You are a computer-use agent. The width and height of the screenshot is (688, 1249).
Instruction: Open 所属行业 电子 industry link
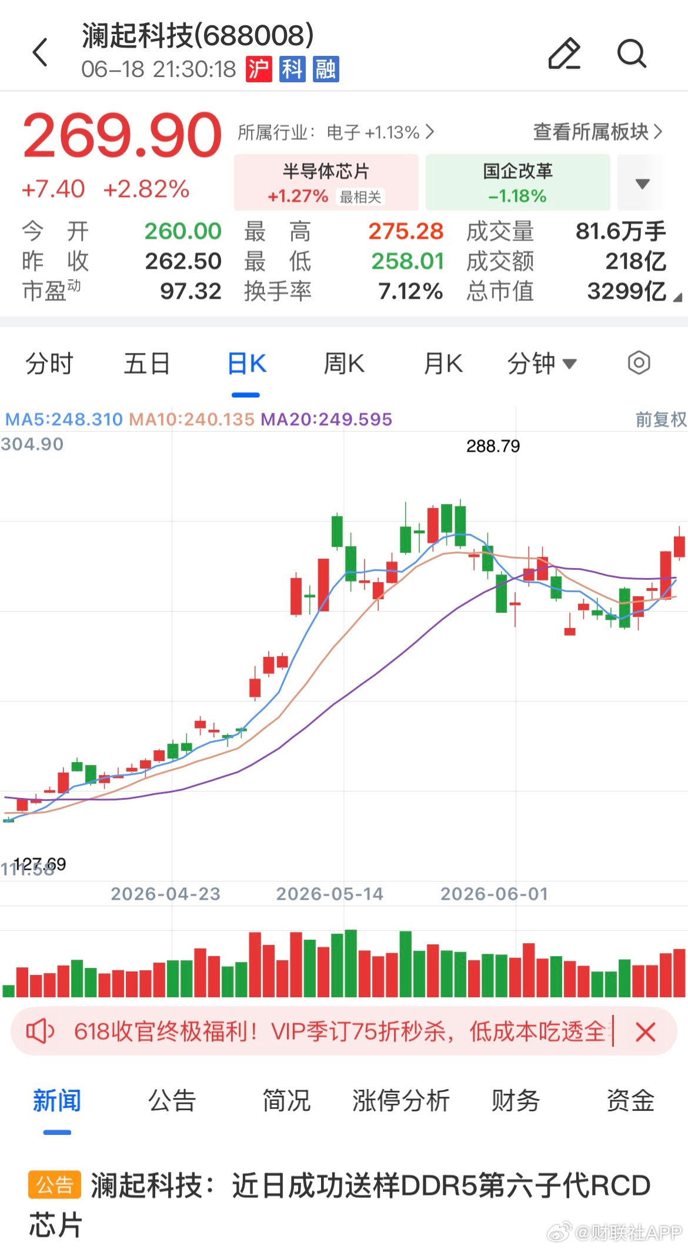[336, 132]
